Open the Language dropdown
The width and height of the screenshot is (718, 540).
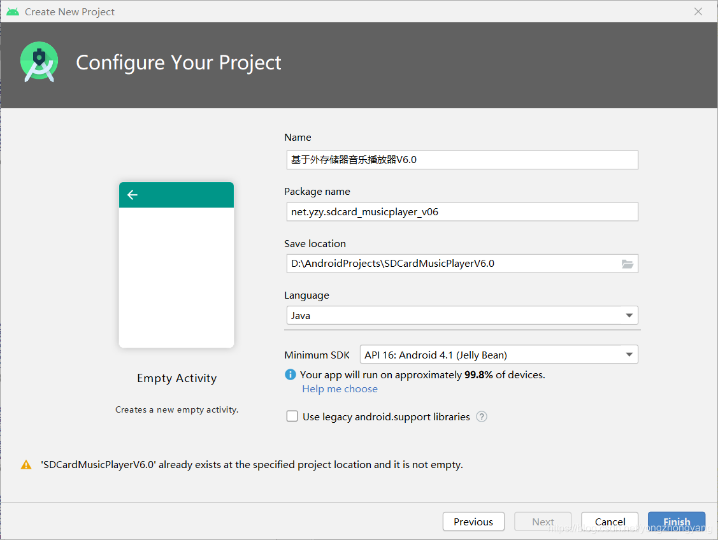pyautogui.click(x=462, y=315)
